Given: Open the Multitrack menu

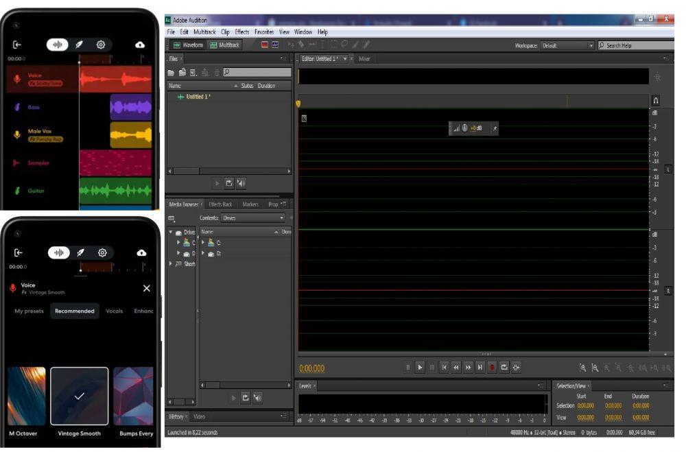Looking at the screenshot, I should [x=204, y=32].
